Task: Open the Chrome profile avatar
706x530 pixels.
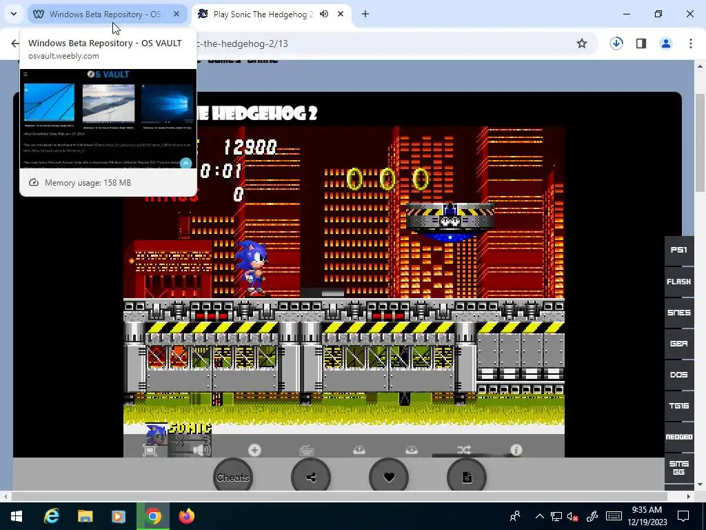Action: pos(666,43)
